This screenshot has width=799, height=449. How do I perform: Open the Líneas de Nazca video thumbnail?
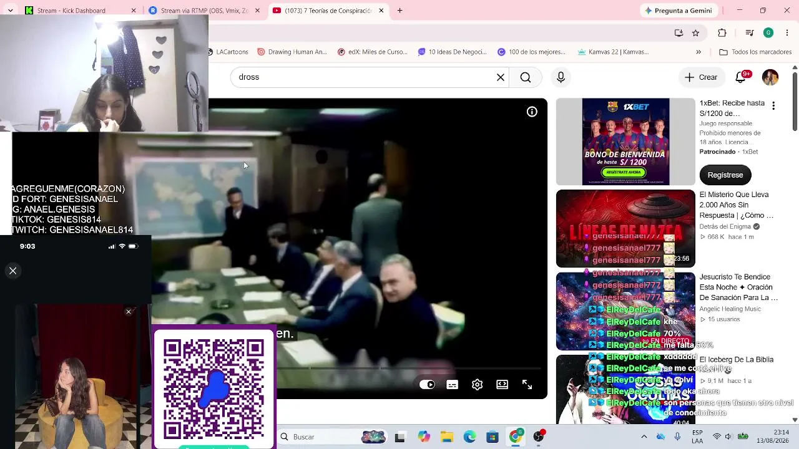[x=625, y=228]
